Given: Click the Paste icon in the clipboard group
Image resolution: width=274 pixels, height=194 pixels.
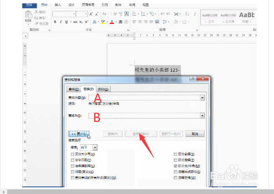Looking at the screenshot, I should (x=28, y=14).
